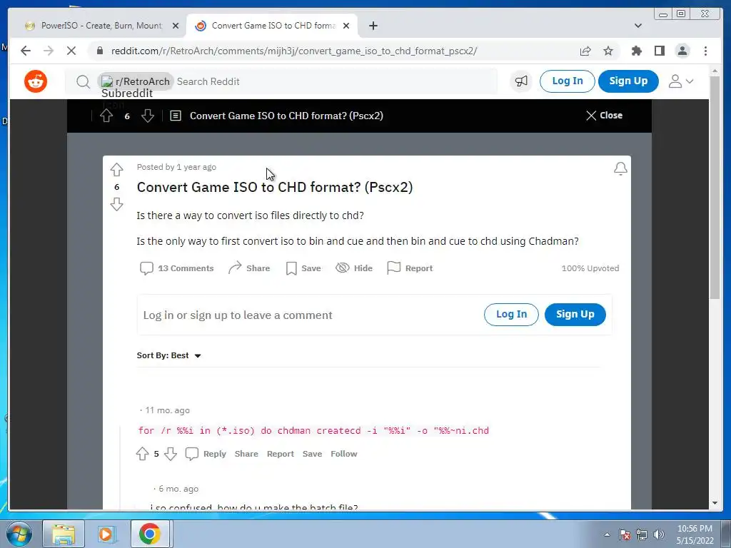The width and height of the screenshot is (731, 548).
Task: Click the page vertical scrollbar thumb
Action: pyautogui.click(x=715, y=188)
